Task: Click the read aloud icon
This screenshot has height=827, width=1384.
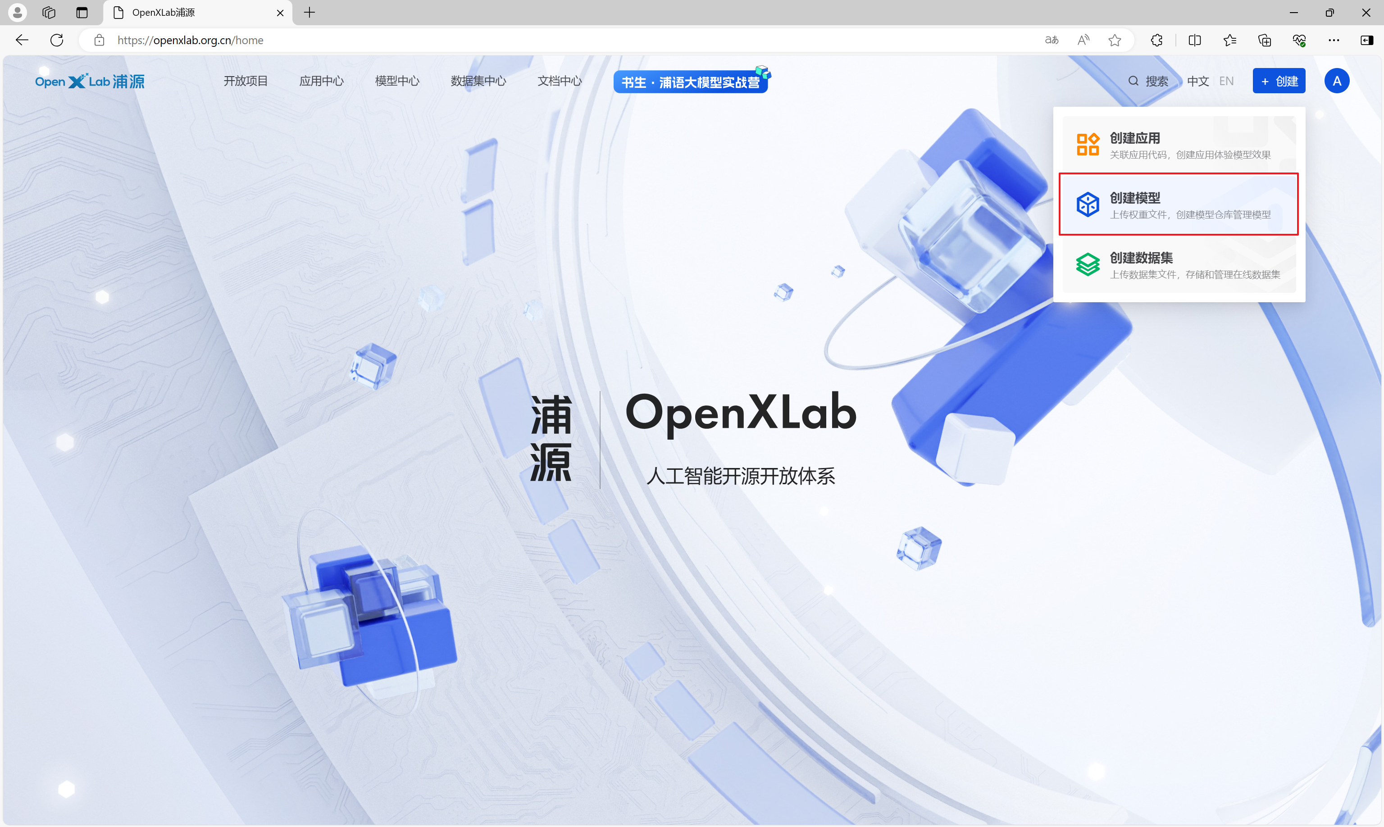Action: tap(1084, 40)
